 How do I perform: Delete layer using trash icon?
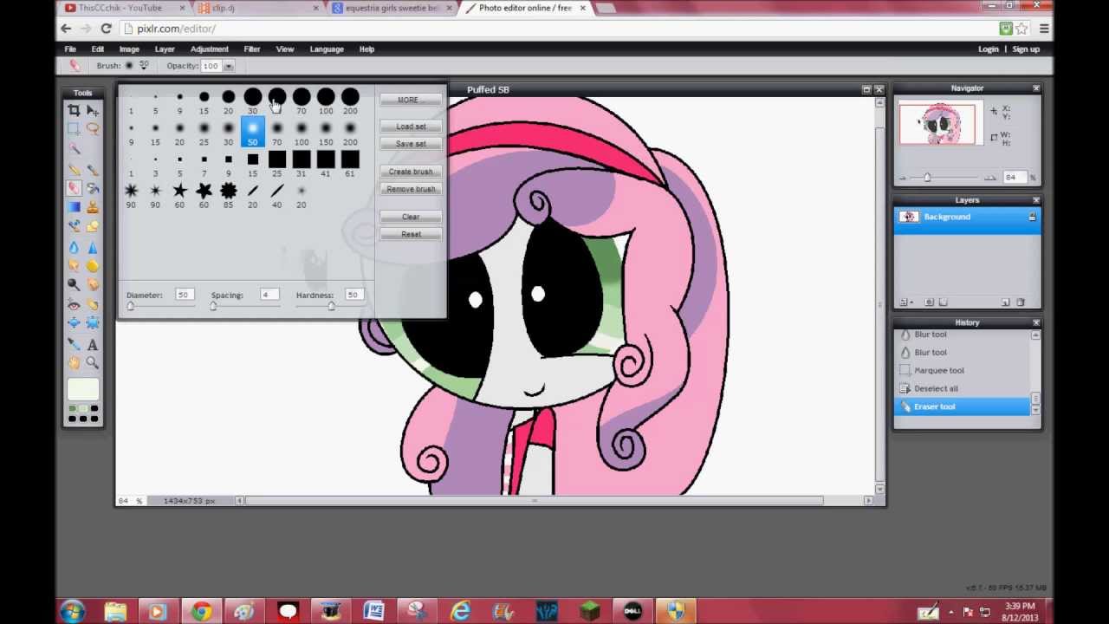(x=1021, y=302)
